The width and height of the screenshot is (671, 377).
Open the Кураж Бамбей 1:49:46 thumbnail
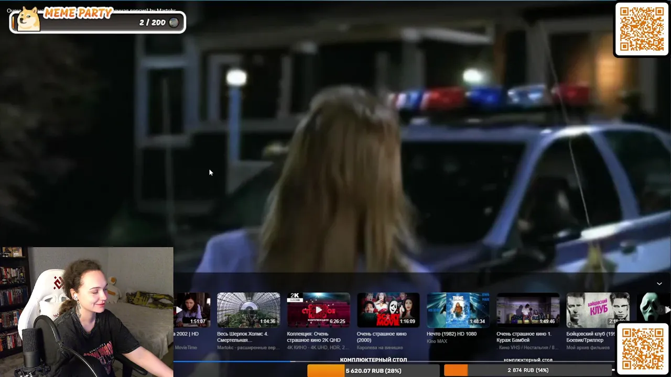coord(528,310)
